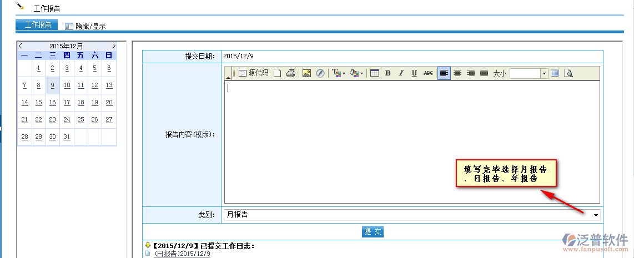Click the 提交日期 value 2015/12/9
634x258 pixels.
click(239, 57)
